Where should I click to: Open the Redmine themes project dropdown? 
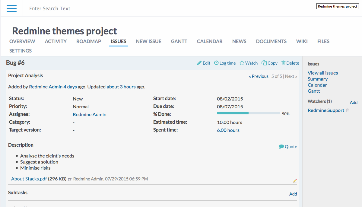(337, 6)
